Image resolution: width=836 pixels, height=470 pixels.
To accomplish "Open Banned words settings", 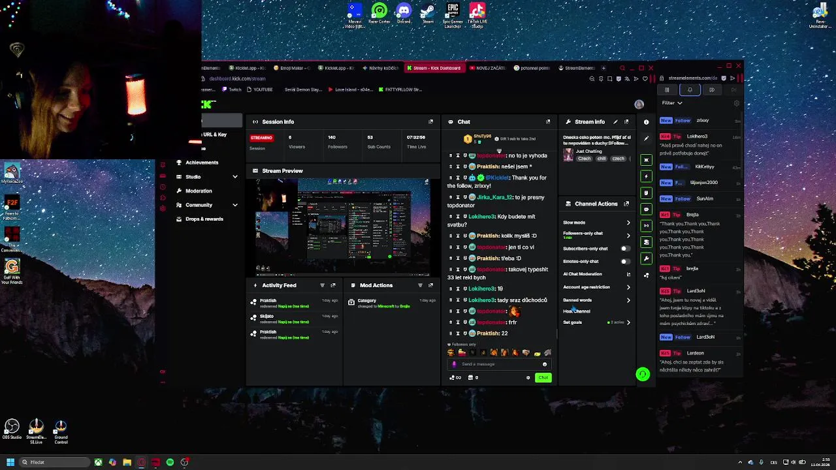I will pos(596,300).
